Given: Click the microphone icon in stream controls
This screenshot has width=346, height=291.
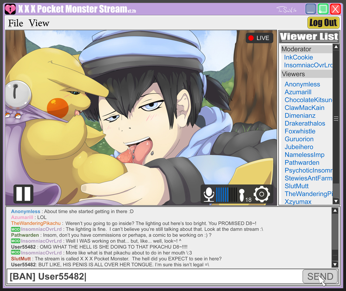Looking at the screenshot, I should pyautogui.click(x=209, y=195).
